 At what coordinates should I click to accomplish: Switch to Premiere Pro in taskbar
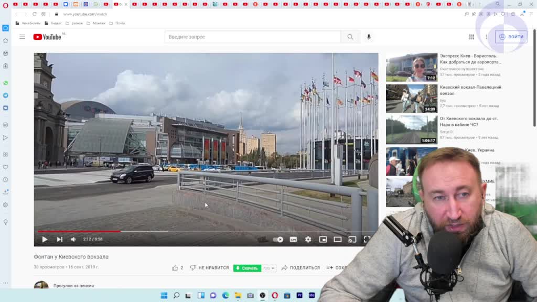[x=299, y=295]
